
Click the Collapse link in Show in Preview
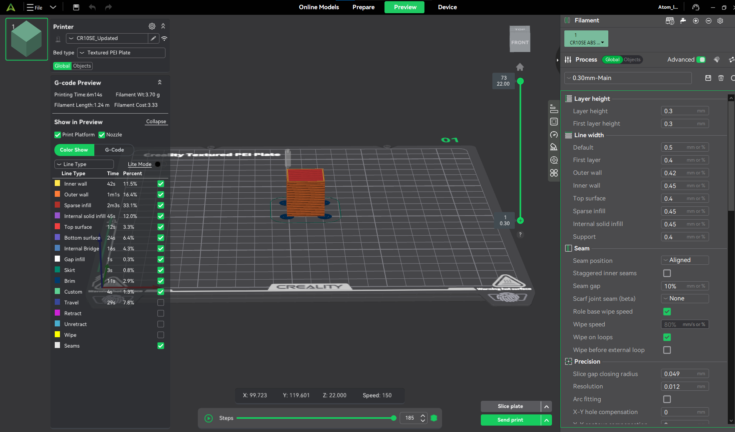pyautogui.click(x=156, y=122)
